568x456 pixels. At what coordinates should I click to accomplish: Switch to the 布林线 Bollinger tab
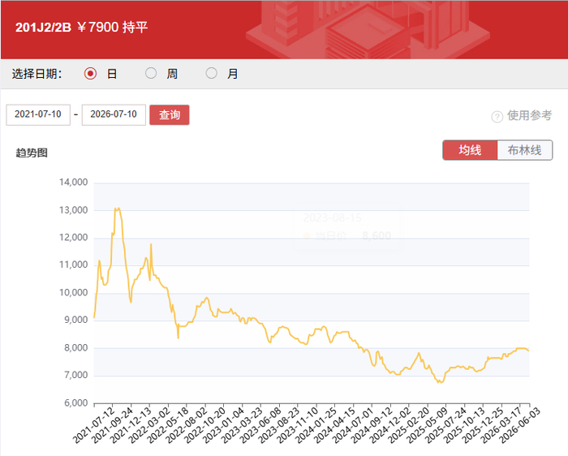coord(524,150)
